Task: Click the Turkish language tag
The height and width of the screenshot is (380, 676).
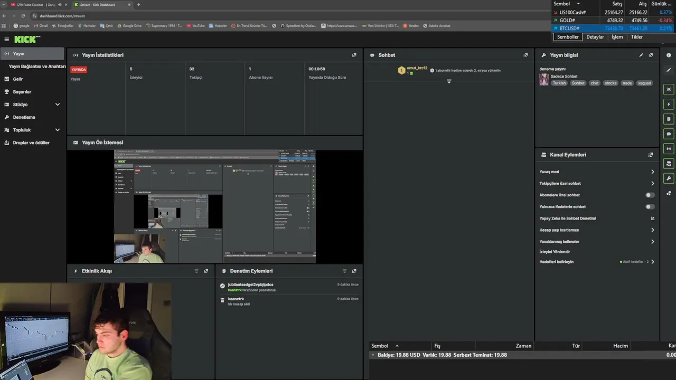Action: tap(559, 83)
